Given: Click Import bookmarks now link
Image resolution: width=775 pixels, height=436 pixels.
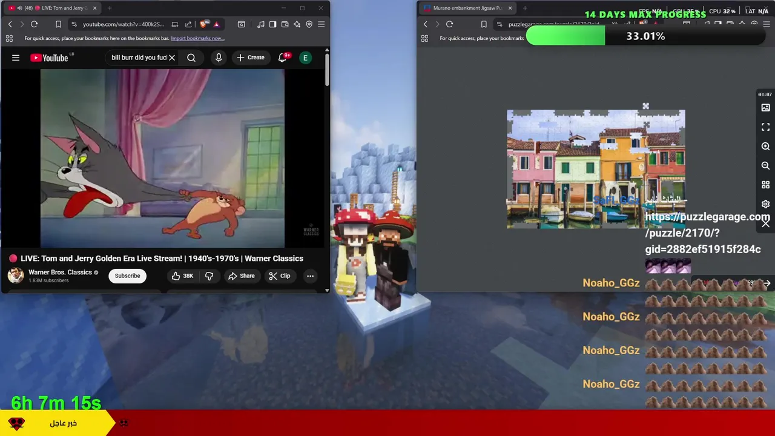Looking at the screenshot, I should [x=197, y=38].
